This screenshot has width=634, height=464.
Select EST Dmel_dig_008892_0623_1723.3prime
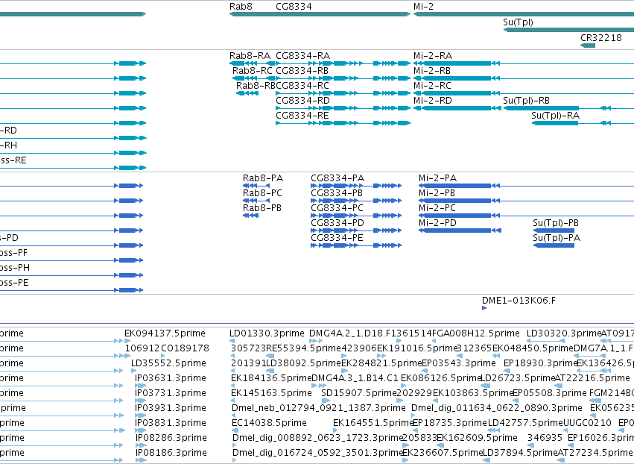(x=318, y=438)
